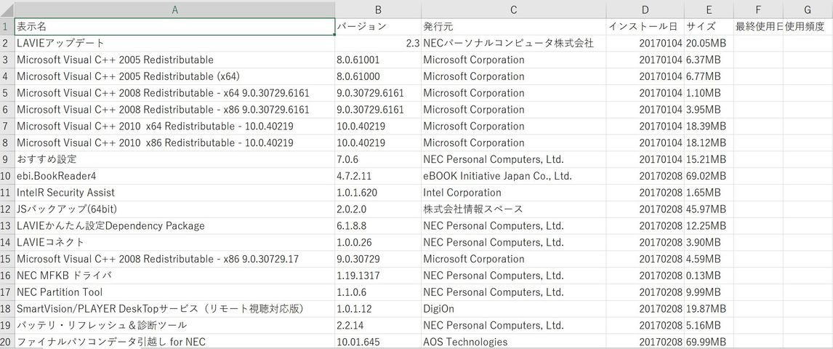Click cell containing 表示名
This screenshot has width=833, height=349.
click(x=174, y=27)
